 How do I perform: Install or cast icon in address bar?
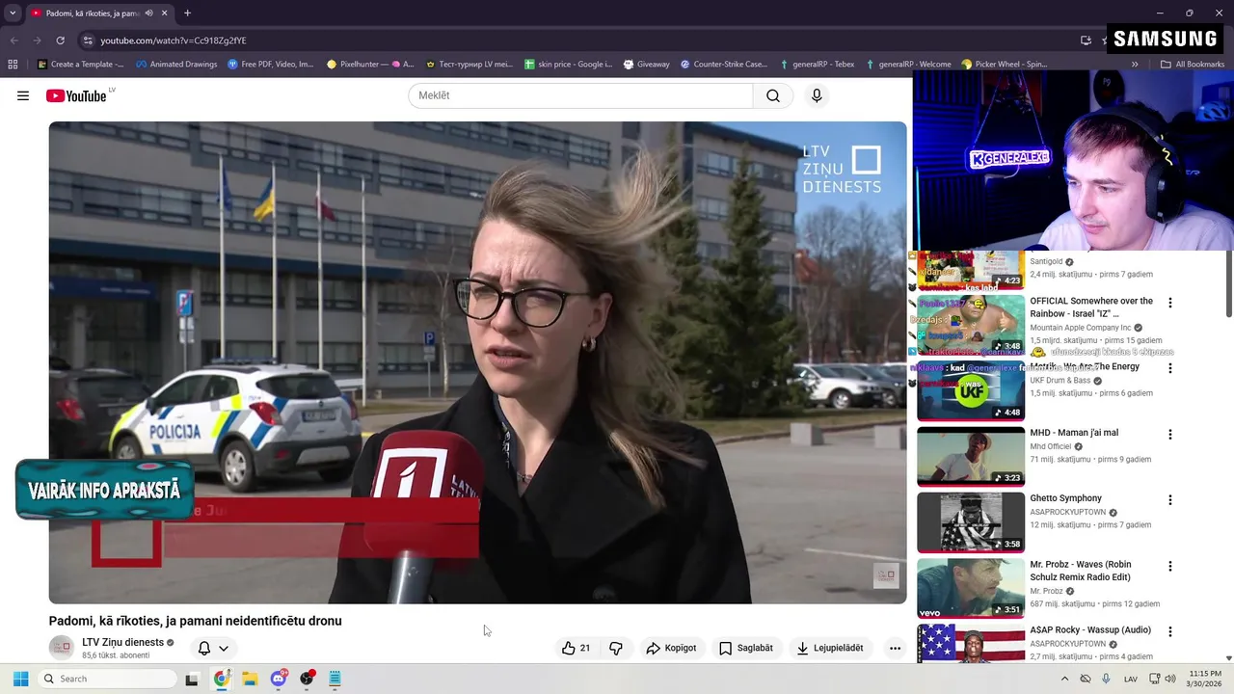point(1086,40)
